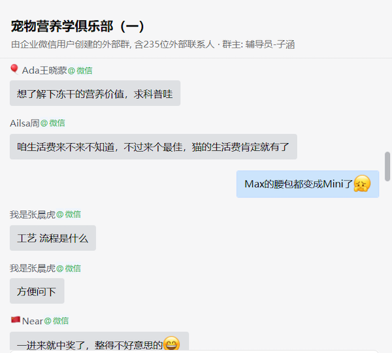Open sender 我是张晨虎 above 方便问下

tap(33, 269)
